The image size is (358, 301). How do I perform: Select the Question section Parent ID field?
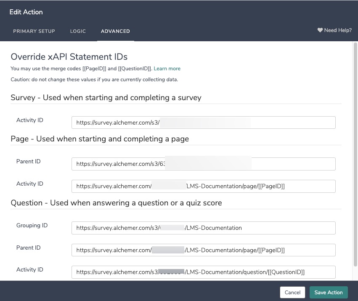click(203, 250)
